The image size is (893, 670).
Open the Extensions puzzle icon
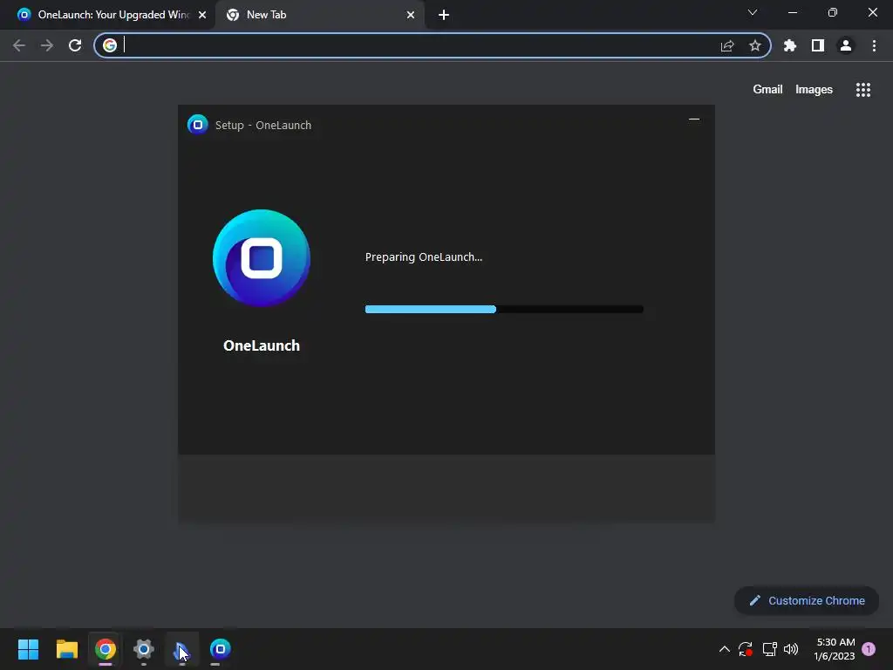(x=790, y=45)
